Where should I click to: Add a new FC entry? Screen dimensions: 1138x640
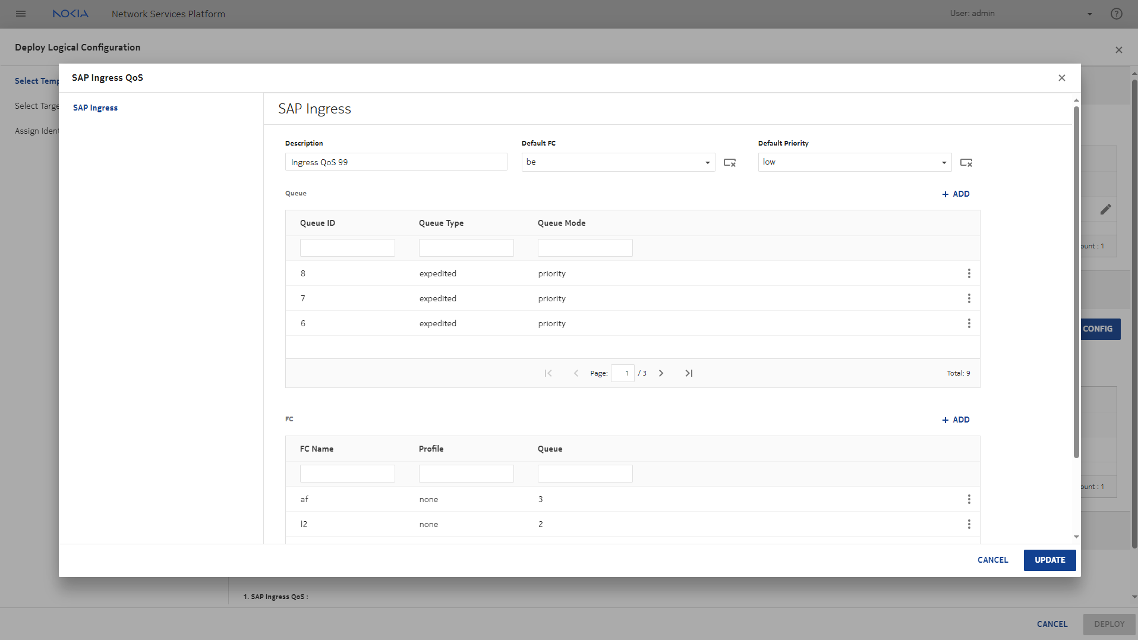point(956,420)
